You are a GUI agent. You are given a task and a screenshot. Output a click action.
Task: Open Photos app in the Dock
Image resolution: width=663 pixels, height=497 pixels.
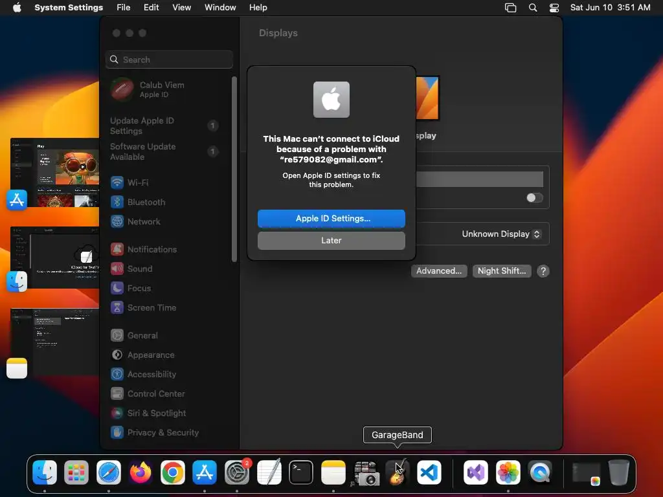pos(508,472)
